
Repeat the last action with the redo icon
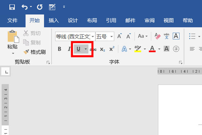[40, 7]
